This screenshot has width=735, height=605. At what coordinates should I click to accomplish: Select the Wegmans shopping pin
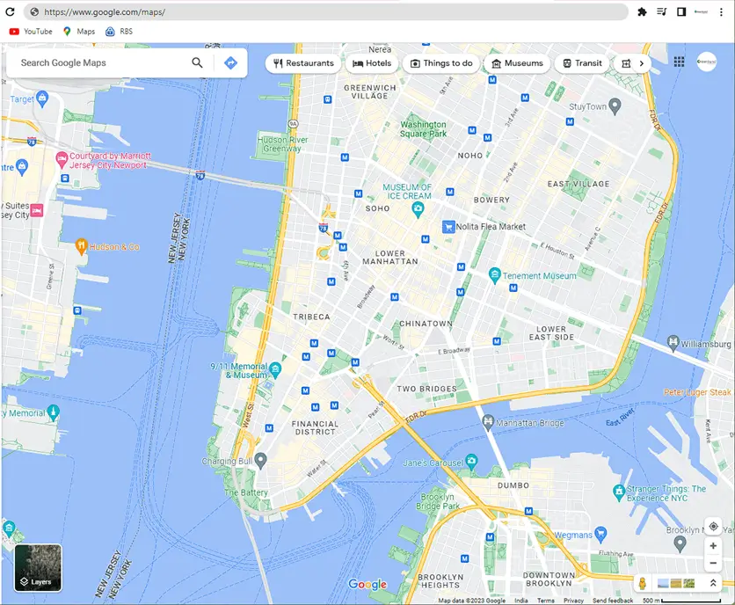pos(601,533)
